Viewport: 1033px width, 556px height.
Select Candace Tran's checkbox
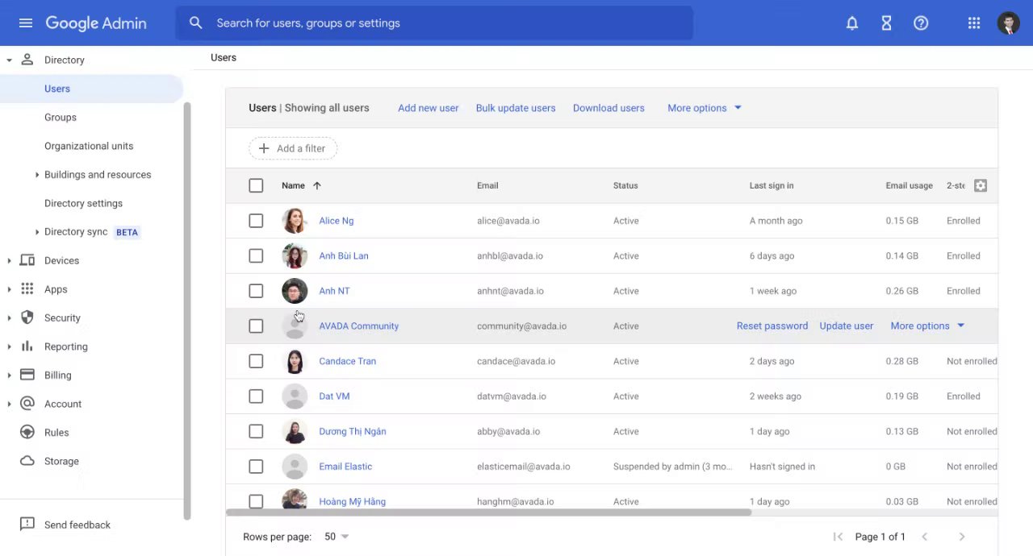tap(256, 361)
